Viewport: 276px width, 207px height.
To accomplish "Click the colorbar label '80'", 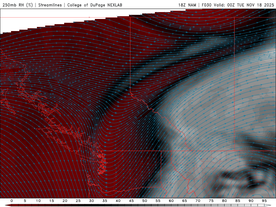I will (x=225, y=201).
